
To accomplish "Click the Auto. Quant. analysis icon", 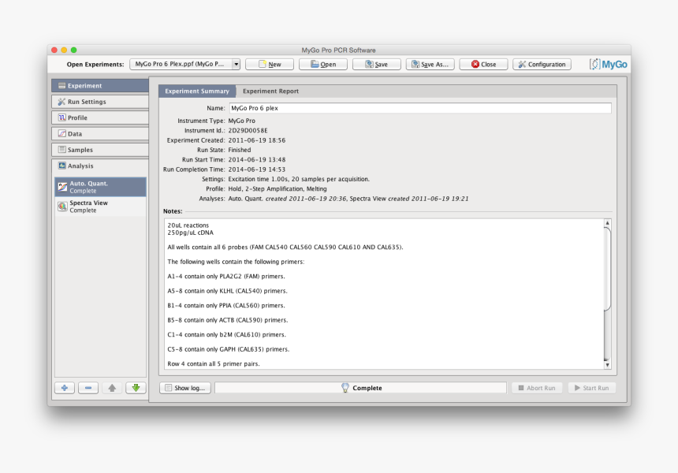I will [63, 187].
